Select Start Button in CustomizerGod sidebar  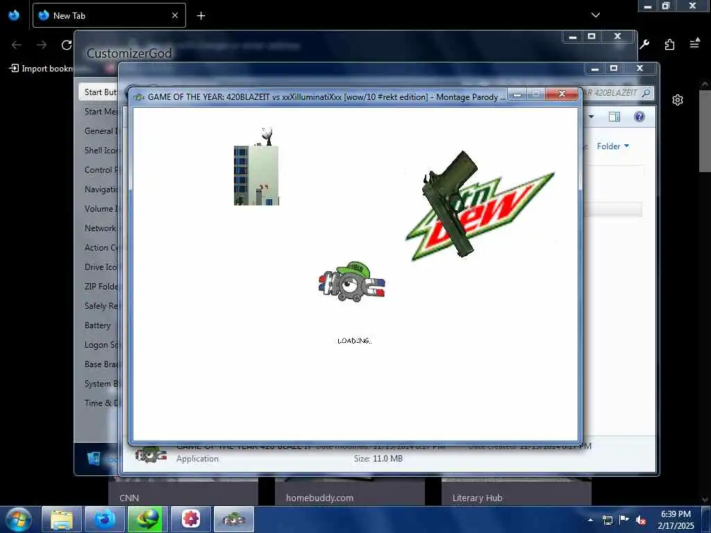click(99, 92)
